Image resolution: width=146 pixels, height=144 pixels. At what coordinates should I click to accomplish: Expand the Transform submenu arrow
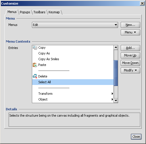[x=112, y=94]
